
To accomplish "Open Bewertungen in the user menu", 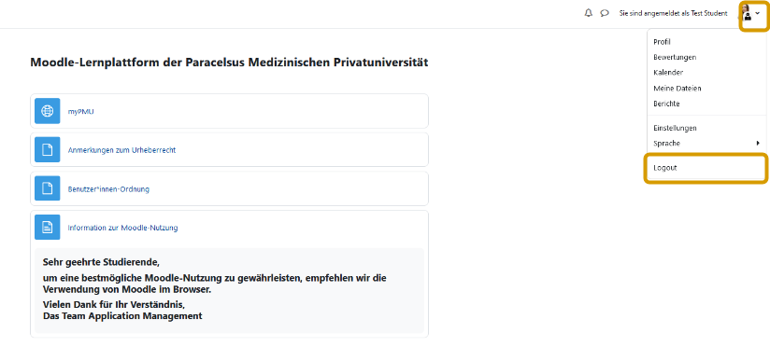I will tap(675, 57).
